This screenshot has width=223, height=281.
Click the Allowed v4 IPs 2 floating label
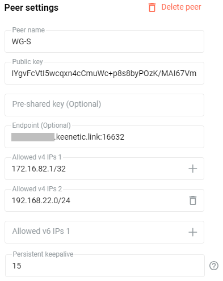point(37,189)
